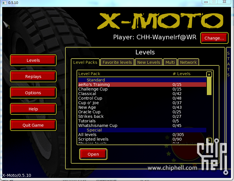Click the Special group header
Screen dimensions: 234x181
142,130
